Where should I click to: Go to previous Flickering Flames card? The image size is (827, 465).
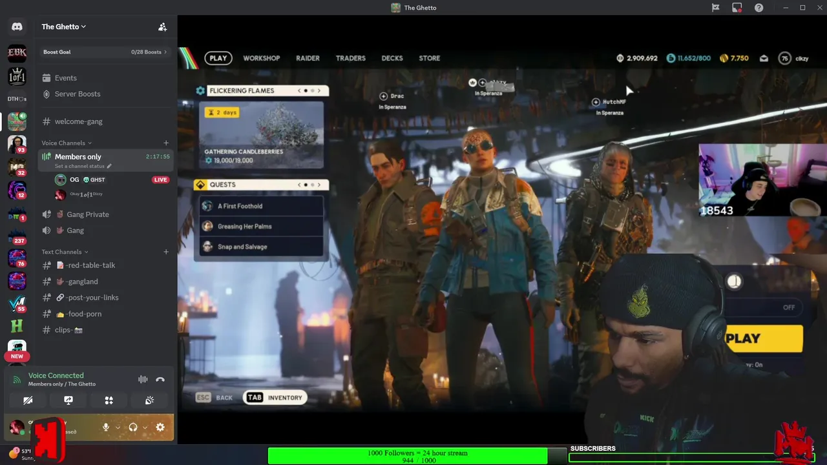coord(299,91)
